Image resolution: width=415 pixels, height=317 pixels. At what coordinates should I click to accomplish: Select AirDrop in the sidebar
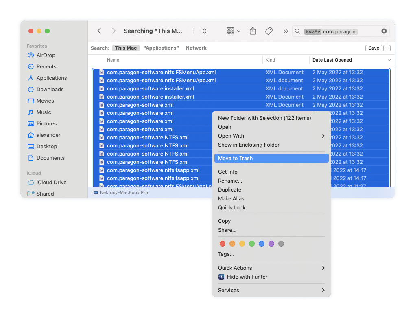tap(46, 55)
